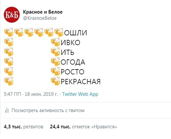
Task: Click the beer emoji before ОШЛИ
Action: (x=59, y=32)
